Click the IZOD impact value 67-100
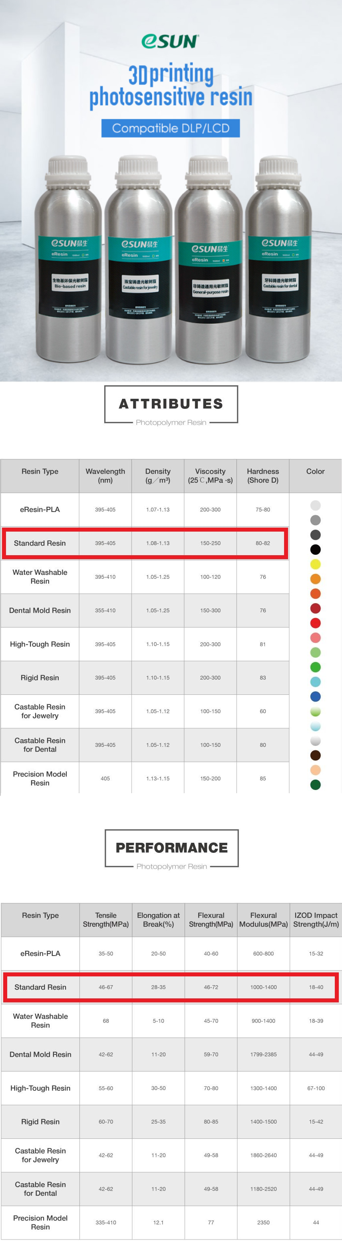Screen dimensions: 342x1242 point(316,1088)
